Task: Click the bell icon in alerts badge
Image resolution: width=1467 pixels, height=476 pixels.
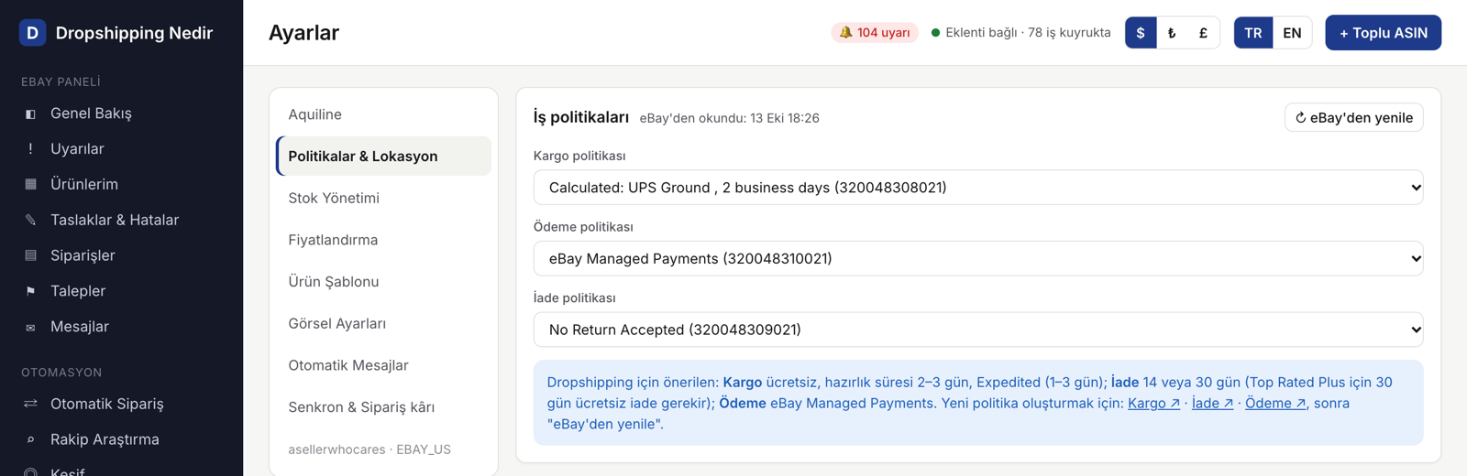Action: [846, 33]
